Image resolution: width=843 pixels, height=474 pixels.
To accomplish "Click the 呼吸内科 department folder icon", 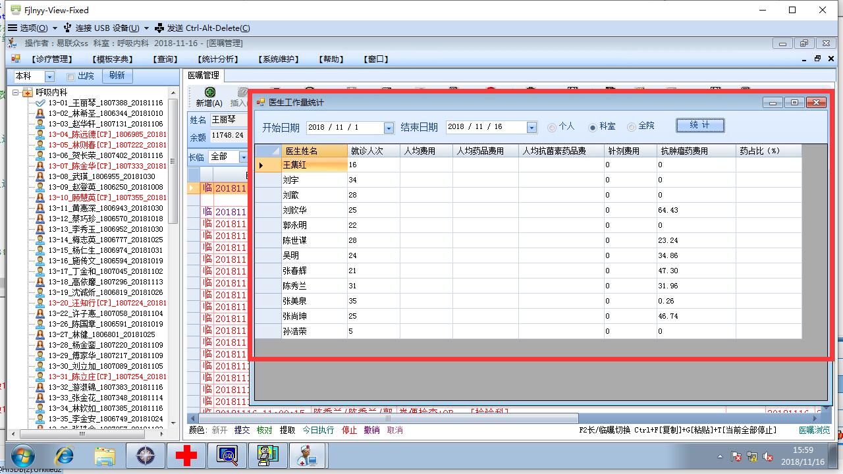I will tap(28, 92).
